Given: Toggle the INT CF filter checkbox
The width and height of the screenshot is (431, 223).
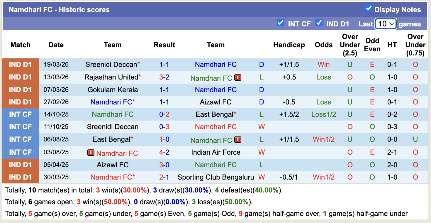Looking at the screenshot, I should coord(281,23).
